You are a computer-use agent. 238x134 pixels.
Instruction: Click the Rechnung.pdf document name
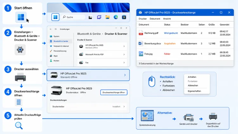tap(151, 33)
